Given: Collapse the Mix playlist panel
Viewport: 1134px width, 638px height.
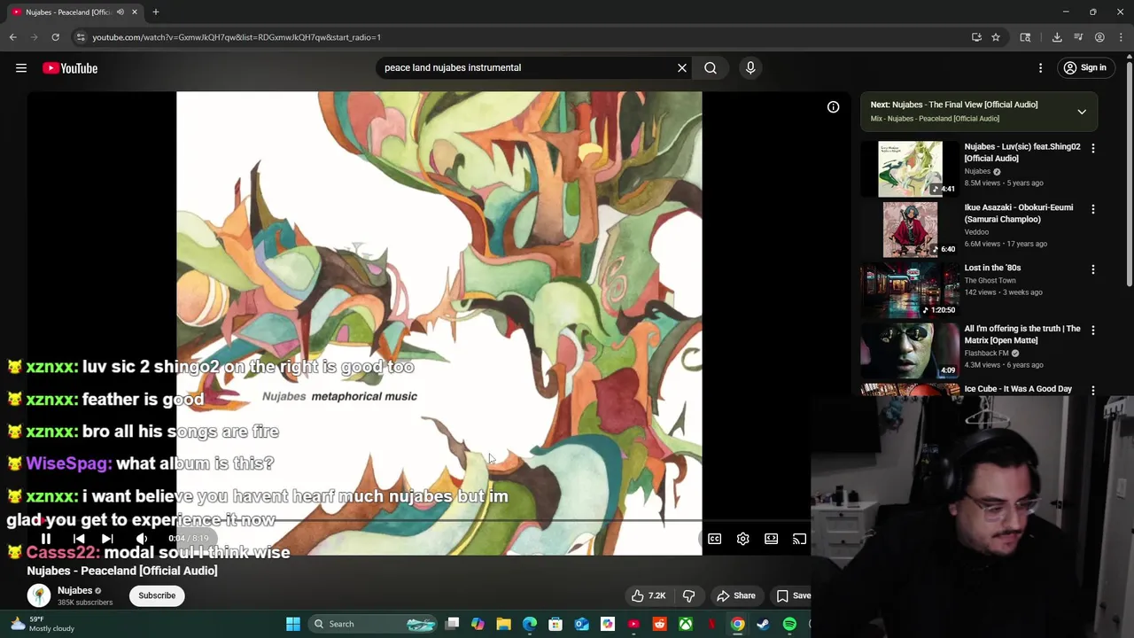Looking at the screenshot, I should (1082, 112).
